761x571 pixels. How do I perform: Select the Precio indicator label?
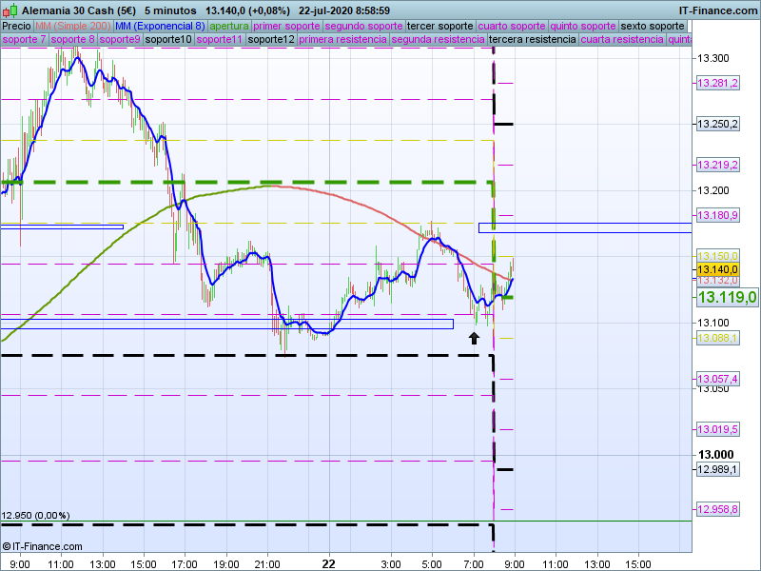16,26
